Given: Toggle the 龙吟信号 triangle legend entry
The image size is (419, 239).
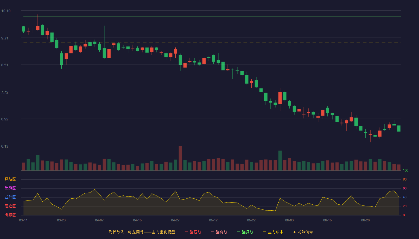Looking at the screenshot, I should coord(303,232).
